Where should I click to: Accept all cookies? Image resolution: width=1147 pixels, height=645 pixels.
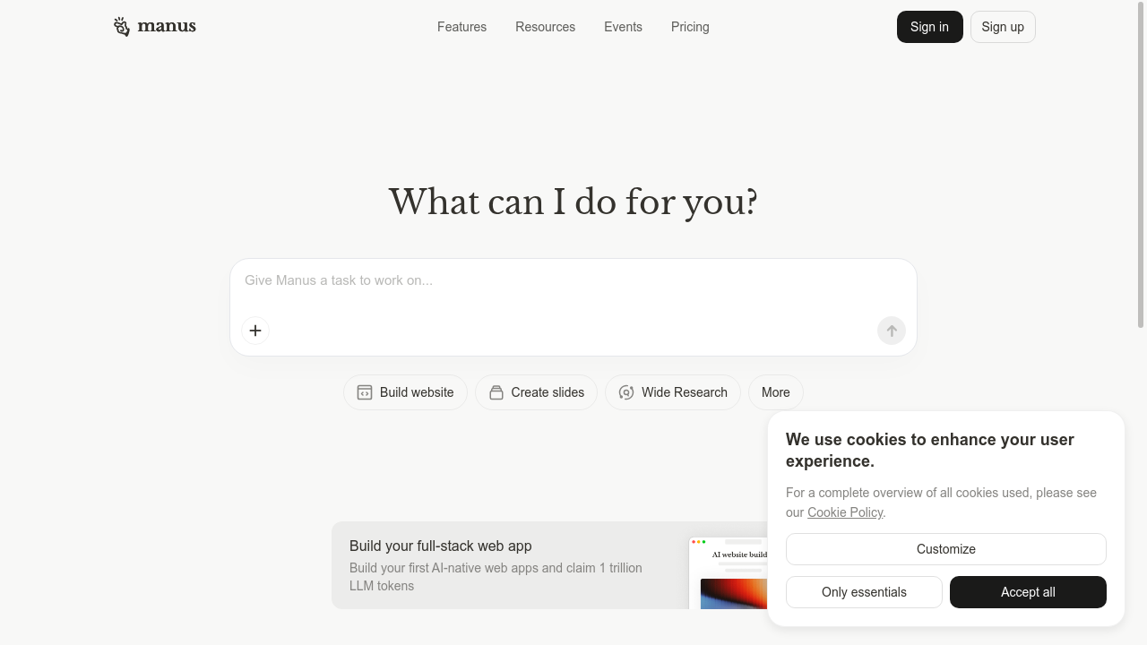coord(1028,592)
